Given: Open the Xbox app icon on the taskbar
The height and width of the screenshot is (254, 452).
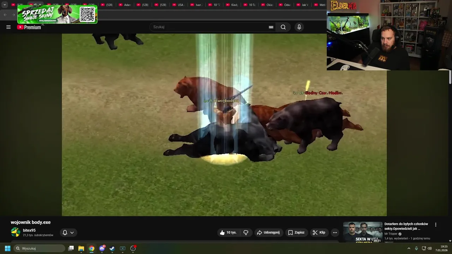Looking at the screenshot, I should click(x=123, y=248).
